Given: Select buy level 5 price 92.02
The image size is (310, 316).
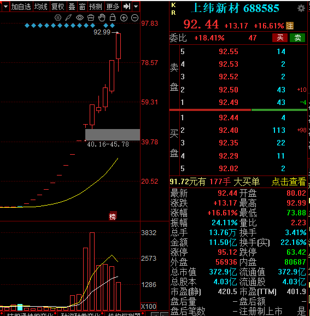Looking at the screenshot, I should [x=229, y=168].
